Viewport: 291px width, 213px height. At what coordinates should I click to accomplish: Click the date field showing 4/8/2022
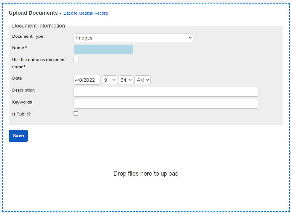pyautogui.click(x=87, y=80)
